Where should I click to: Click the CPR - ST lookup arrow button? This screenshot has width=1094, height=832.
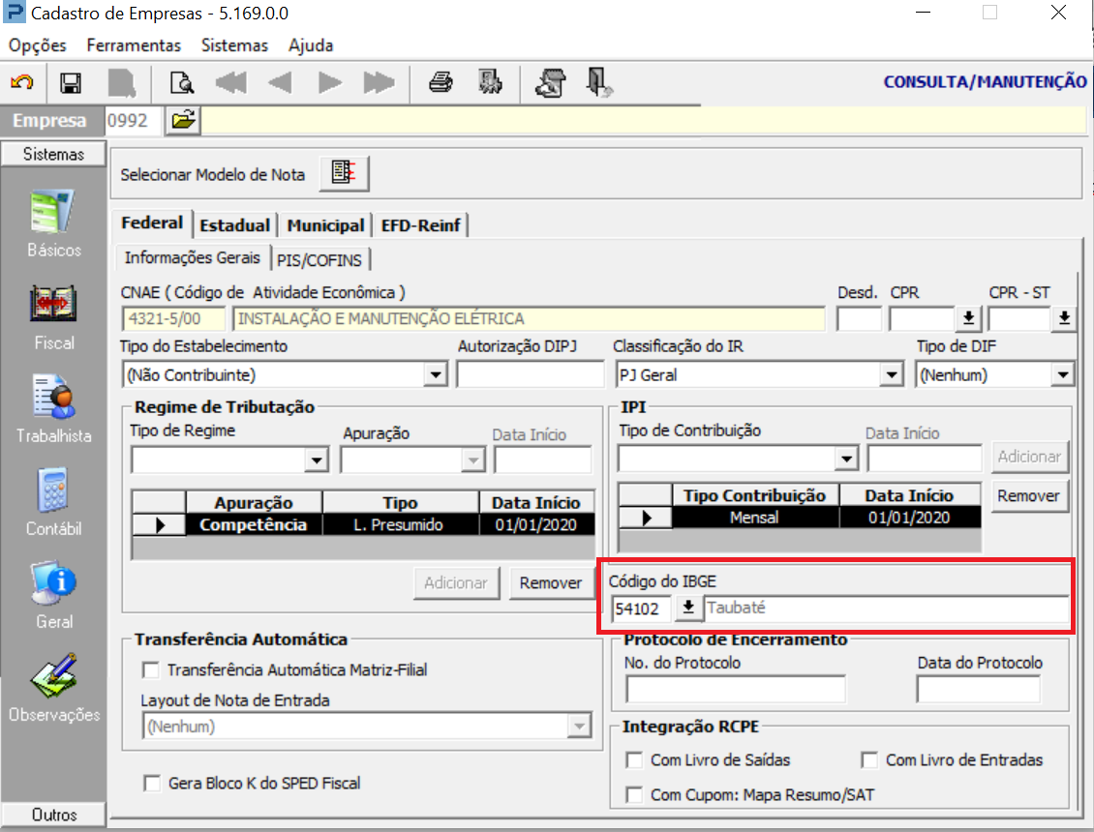(1064, 318)
